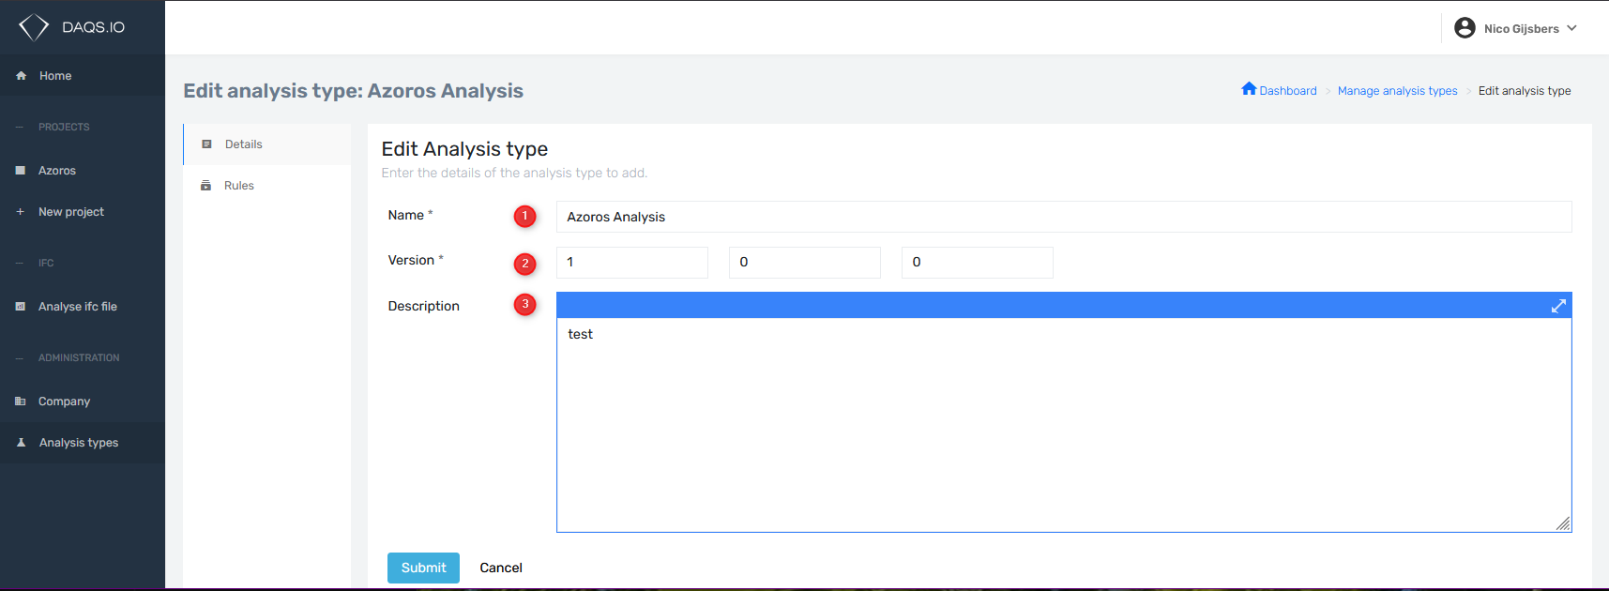Focus the patch version field
This screenshot has width=1609, height=591.
tap(978, 263)
